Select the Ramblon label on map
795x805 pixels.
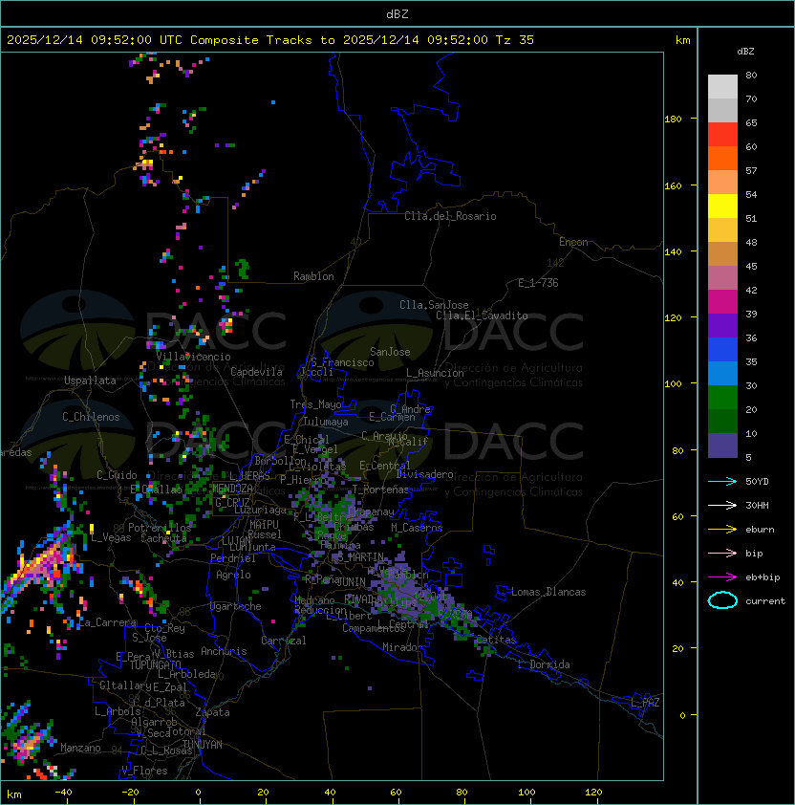tap(313, 276)
